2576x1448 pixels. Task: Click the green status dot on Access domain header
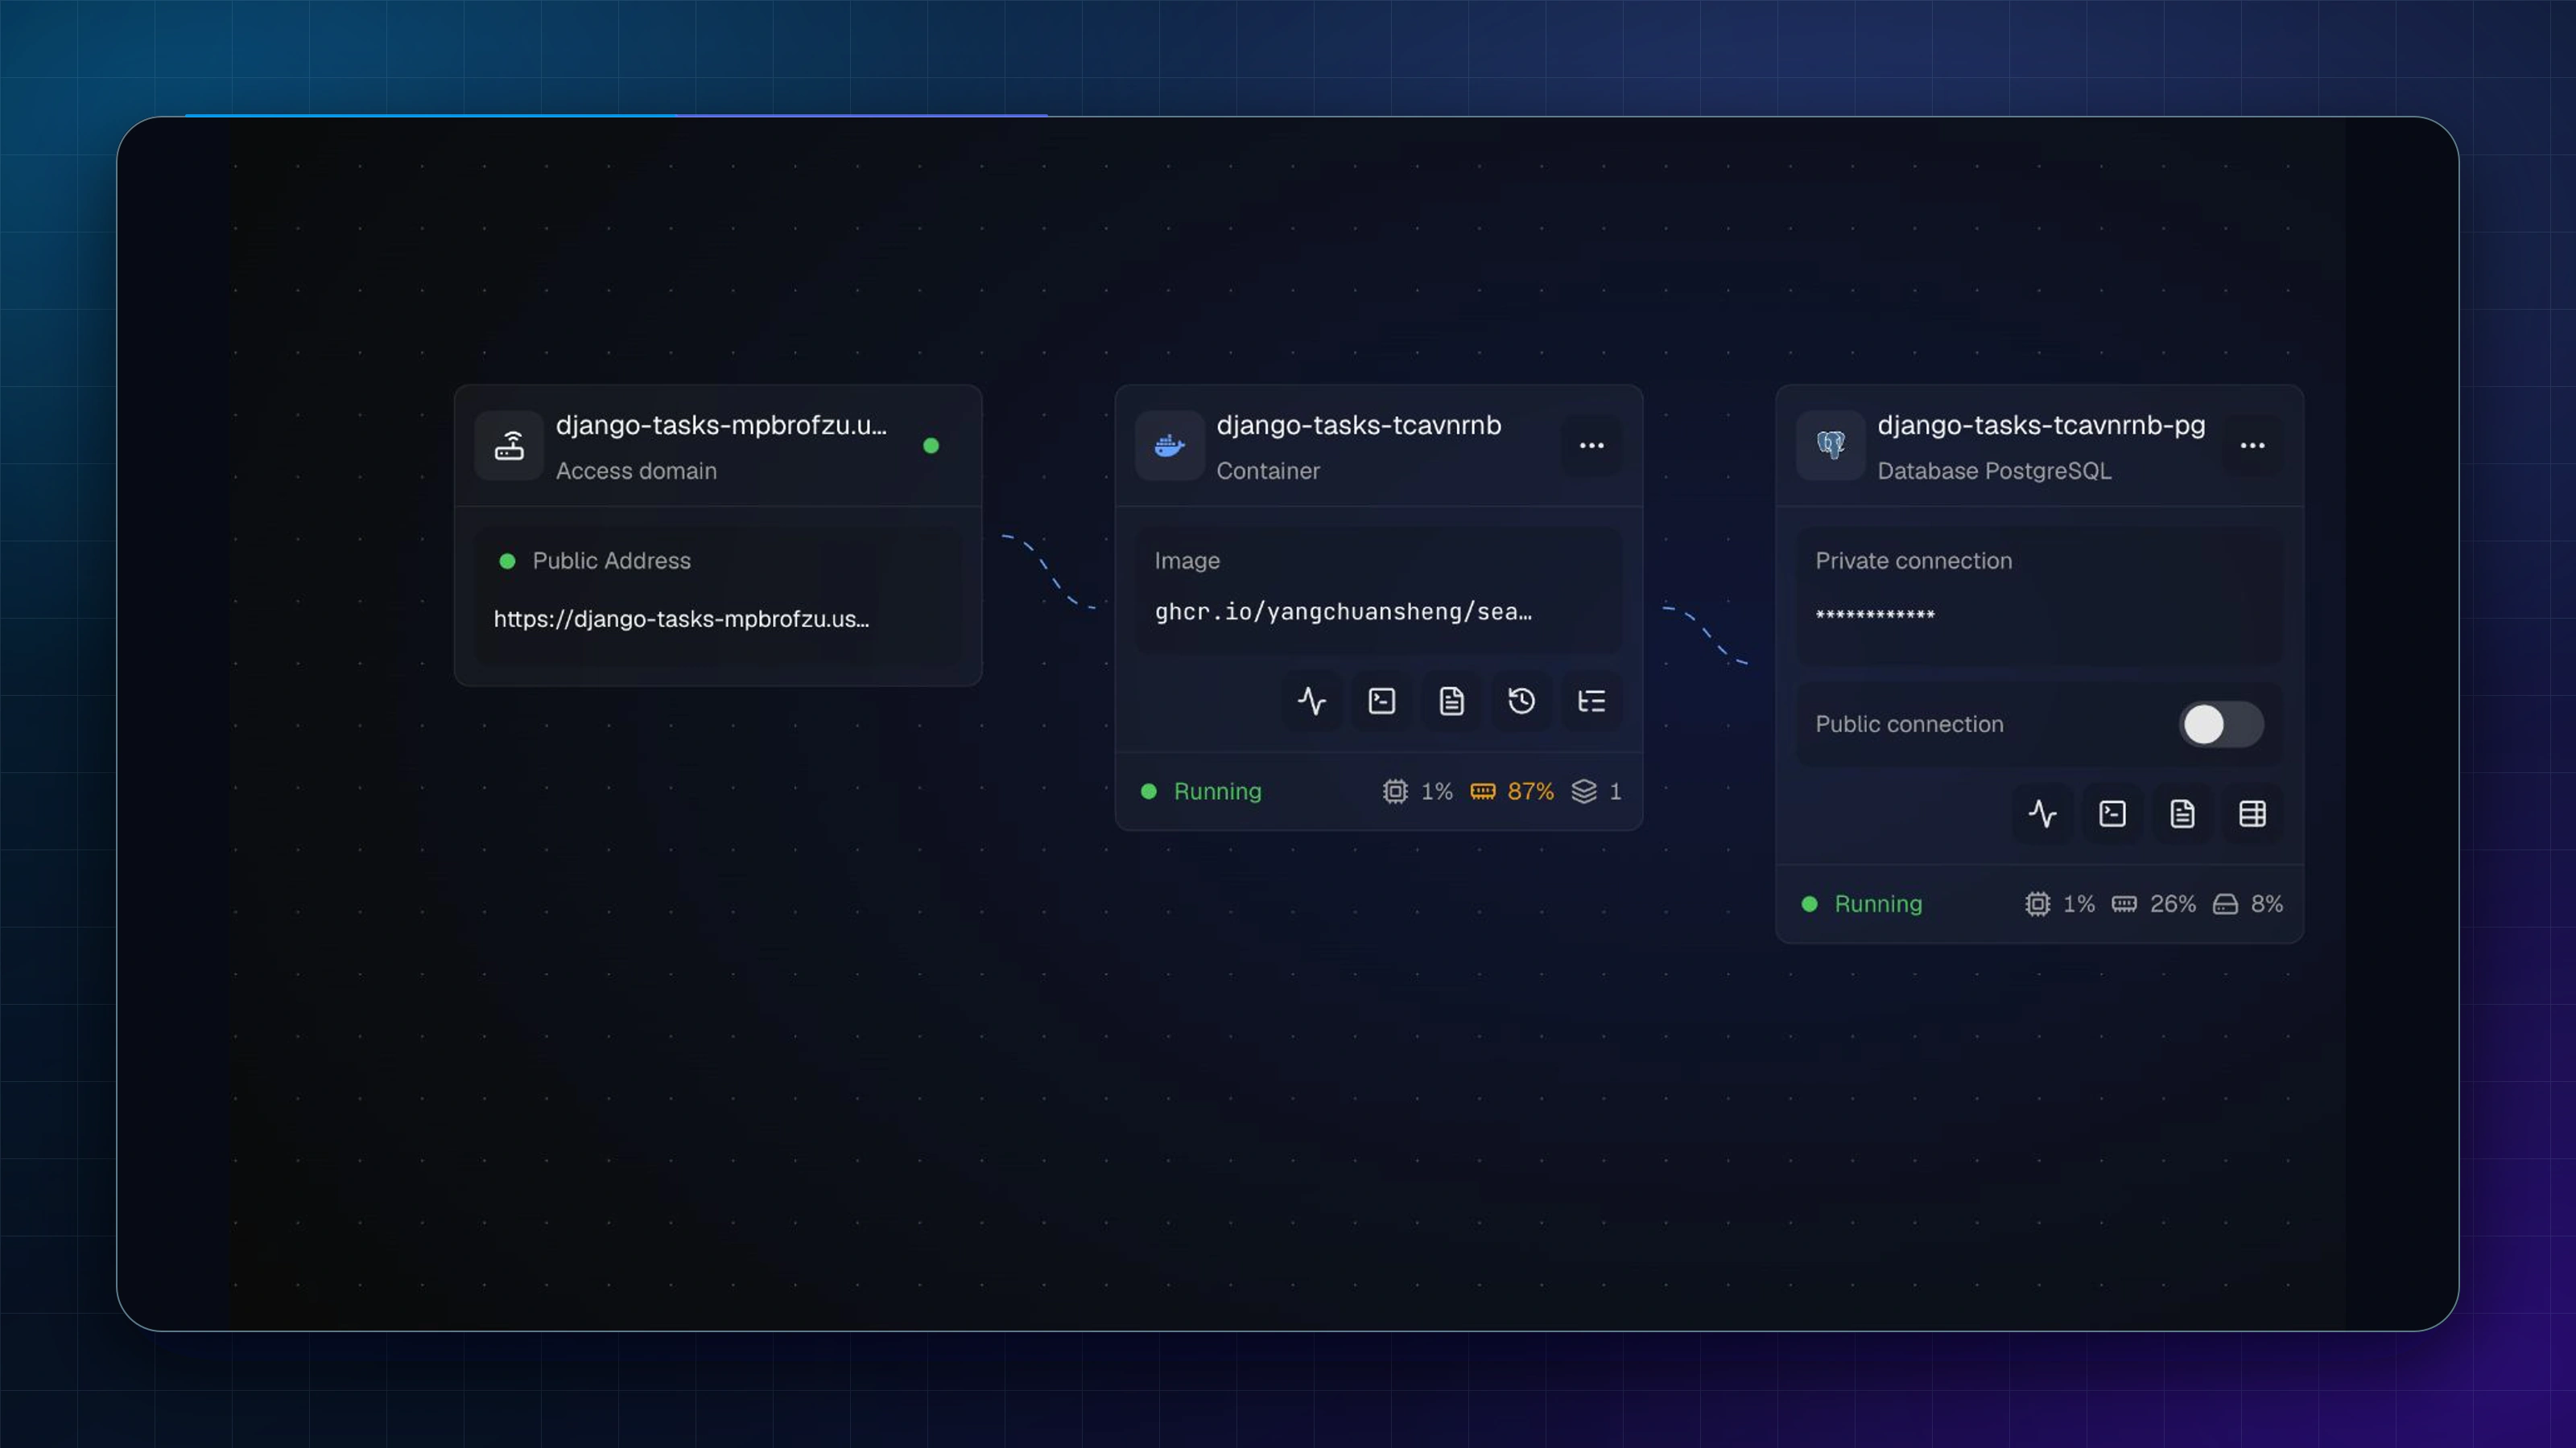coord(931,446)
